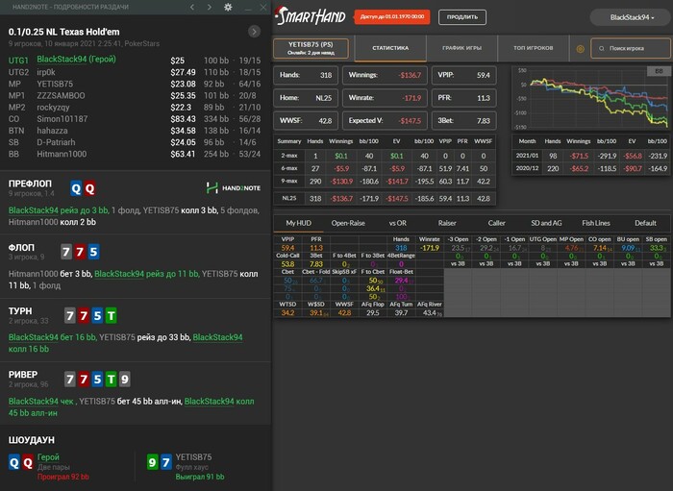
Task: Click SmartHand logo
Action: (x=311, y=16)
